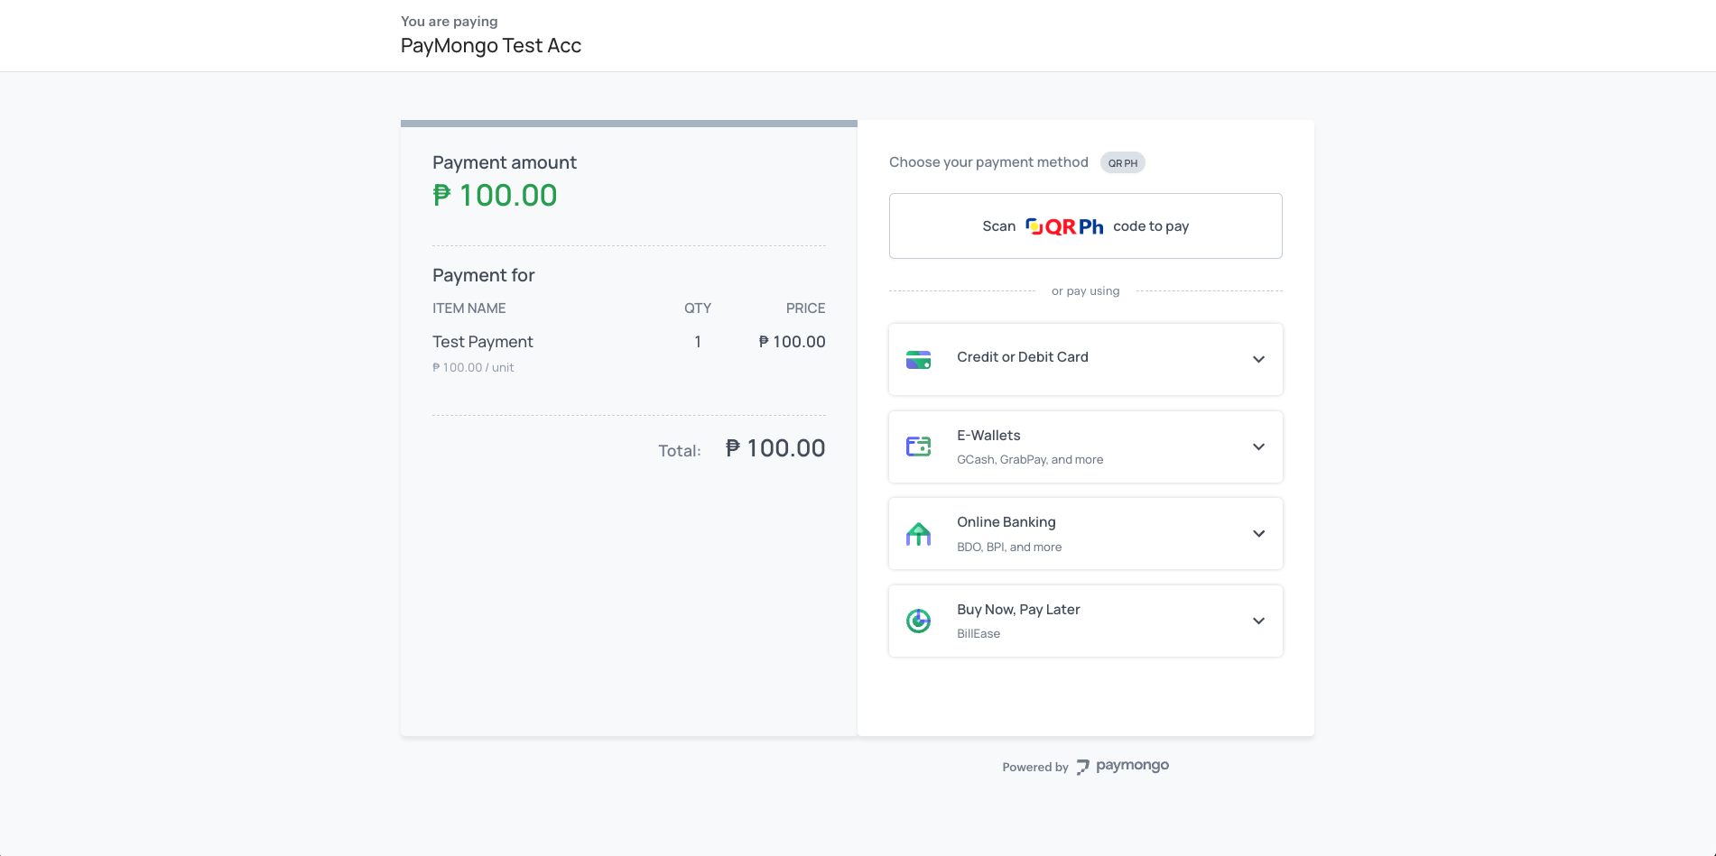Screen dimensions: 1716x856
Task: Expand the E-Wallets chevron arrow
Action: [1258, 446]
